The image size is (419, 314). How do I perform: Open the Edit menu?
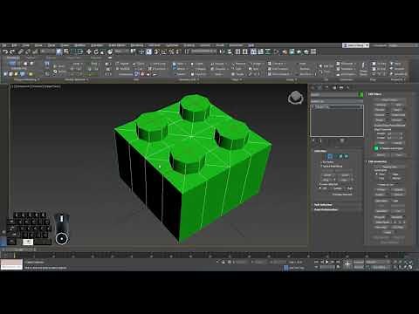coord(14,45)
